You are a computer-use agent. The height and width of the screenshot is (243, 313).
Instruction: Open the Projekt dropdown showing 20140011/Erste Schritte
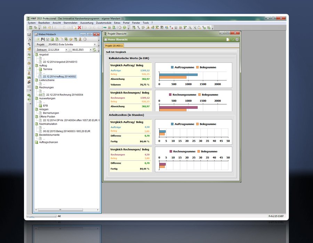click(95, 44)
